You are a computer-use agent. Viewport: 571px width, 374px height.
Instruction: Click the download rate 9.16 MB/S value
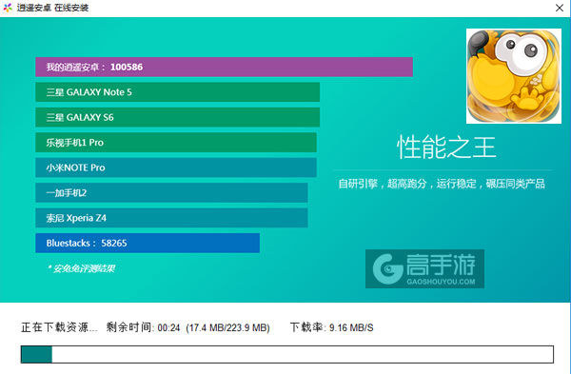(x=351, y=327)
